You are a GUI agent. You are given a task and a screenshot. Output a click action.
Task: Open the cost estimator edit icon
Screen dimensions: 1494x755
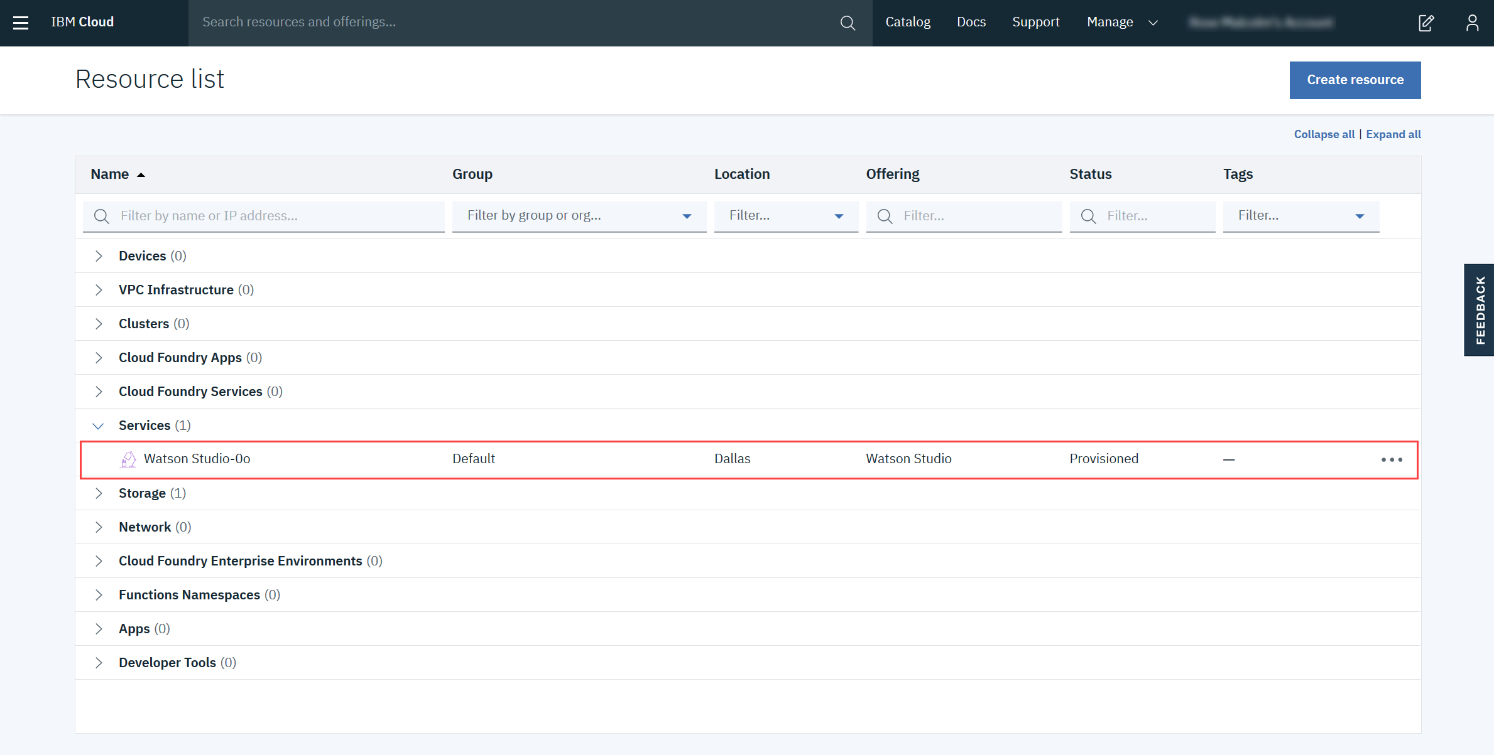[x=1426, y=23]
